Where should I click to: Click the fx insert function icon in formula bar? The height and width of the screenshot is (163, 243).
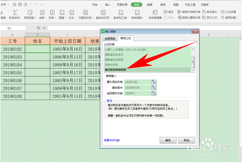click(44, 28)
